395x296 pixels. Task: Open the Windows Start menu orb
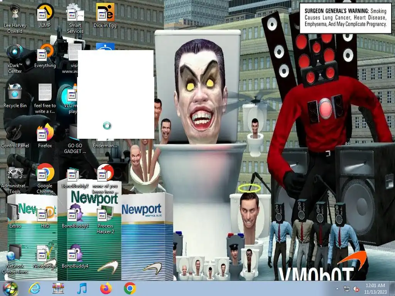[10, 289]
